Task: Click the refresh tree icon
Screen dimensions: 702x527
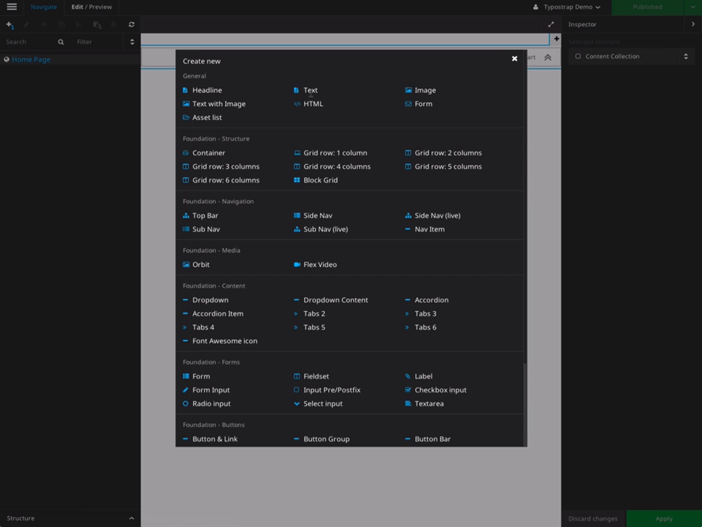Action: coord(131,25)
